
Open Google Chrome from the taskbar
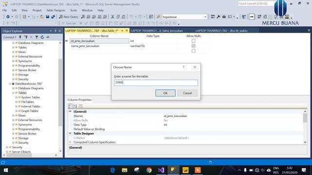(x=149, y=170)
